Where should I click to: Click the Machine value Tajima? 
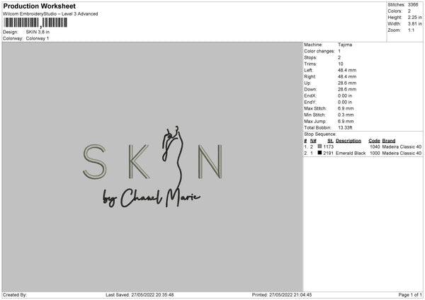345,45
